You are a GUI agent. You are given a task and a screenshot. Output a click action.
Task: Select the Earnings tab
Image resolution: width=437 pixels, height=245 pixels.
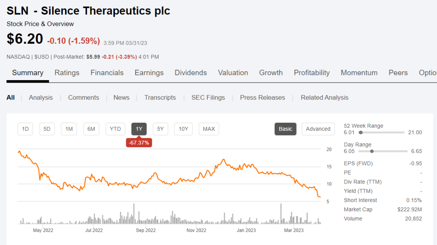[149, 73]
